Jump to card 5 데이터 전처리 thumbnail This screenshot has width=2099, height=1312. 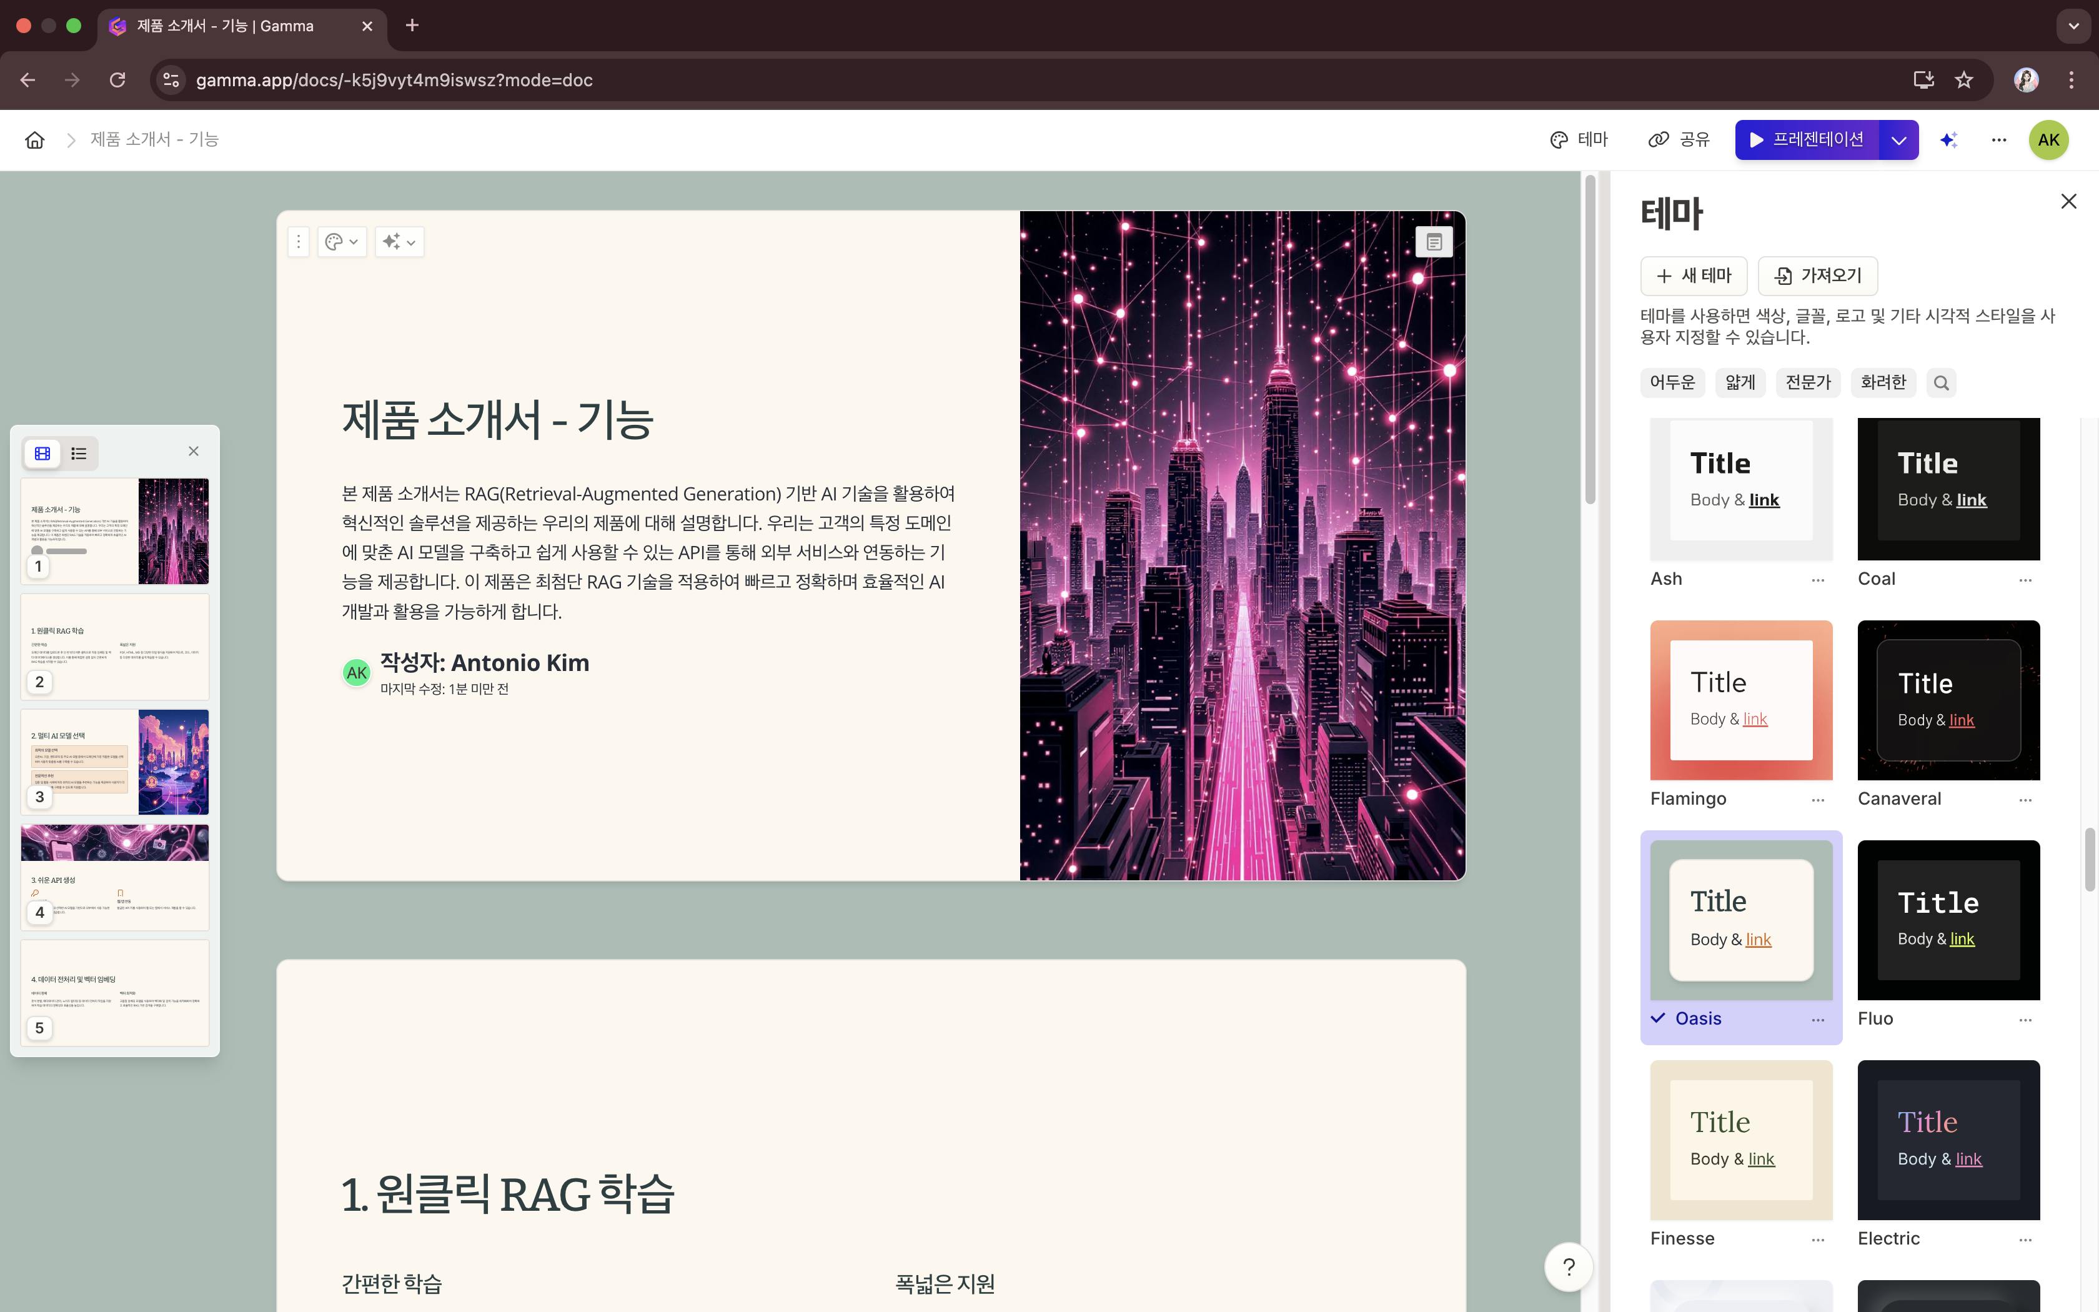[114, 993]
